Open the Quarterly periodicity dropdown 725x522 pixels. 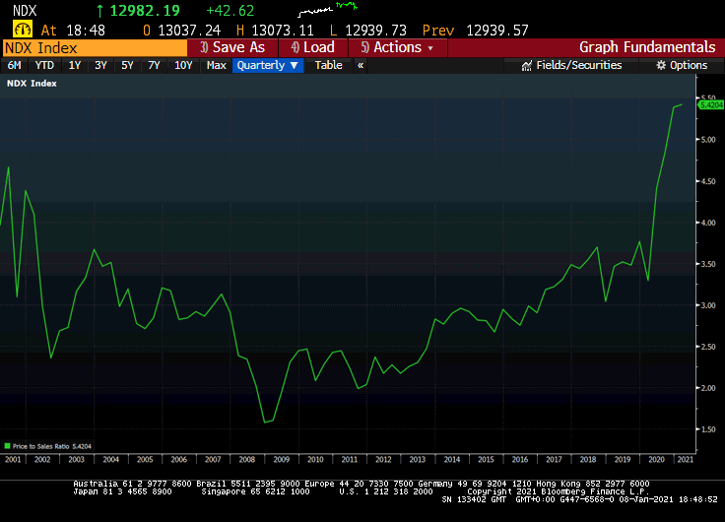268,65
